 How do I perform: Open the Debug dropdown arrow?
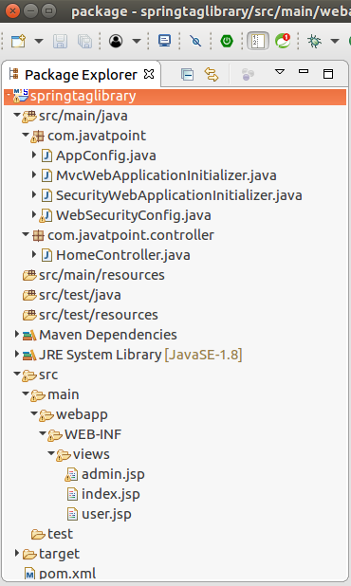[335, 41]
